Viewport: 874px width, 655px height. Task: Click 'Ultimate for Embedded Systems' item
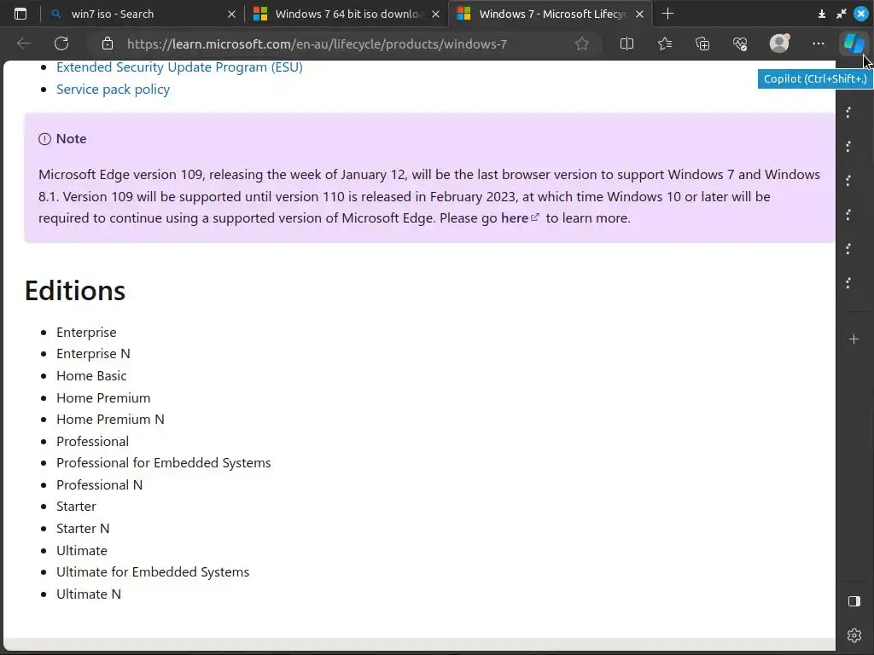pos(153,572)
